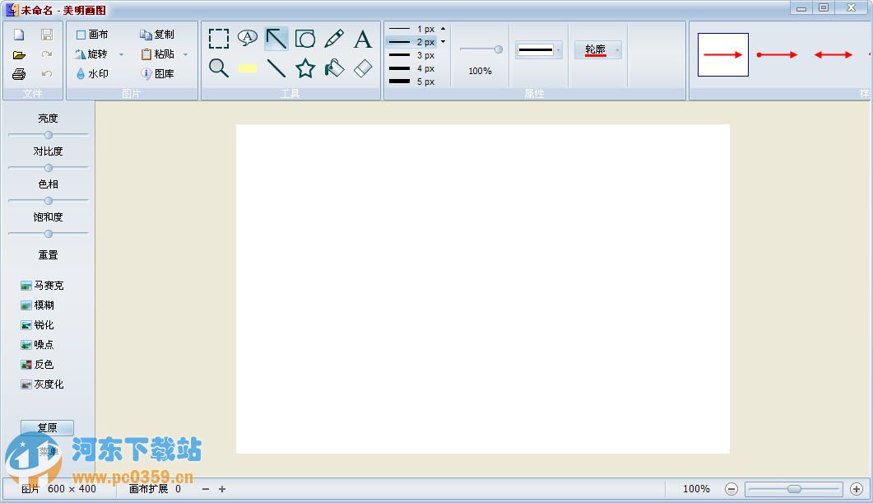Select the pencil tool
Viewport: 873px width, 503px height.
tap(334, 39)
